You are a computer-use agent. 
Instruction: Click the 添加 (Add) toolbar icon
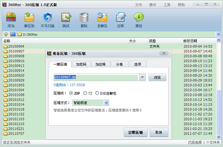point(11,17)
